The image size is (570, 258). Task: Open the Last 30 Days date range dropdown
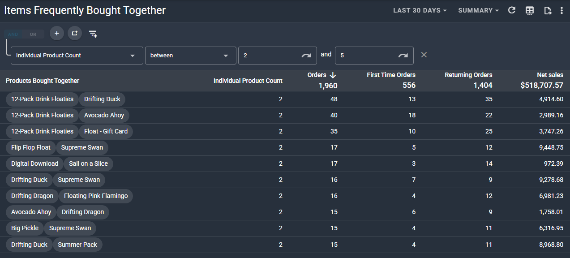(420, 10)
